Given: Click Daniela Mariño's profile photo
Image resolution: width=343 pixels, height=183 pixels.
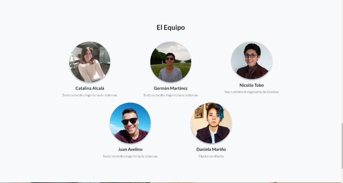Looking at the screenshot, I should tap(211, 123).
